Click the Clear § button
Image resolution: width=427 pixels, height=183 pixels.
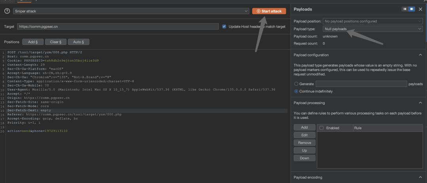point(56,42)
